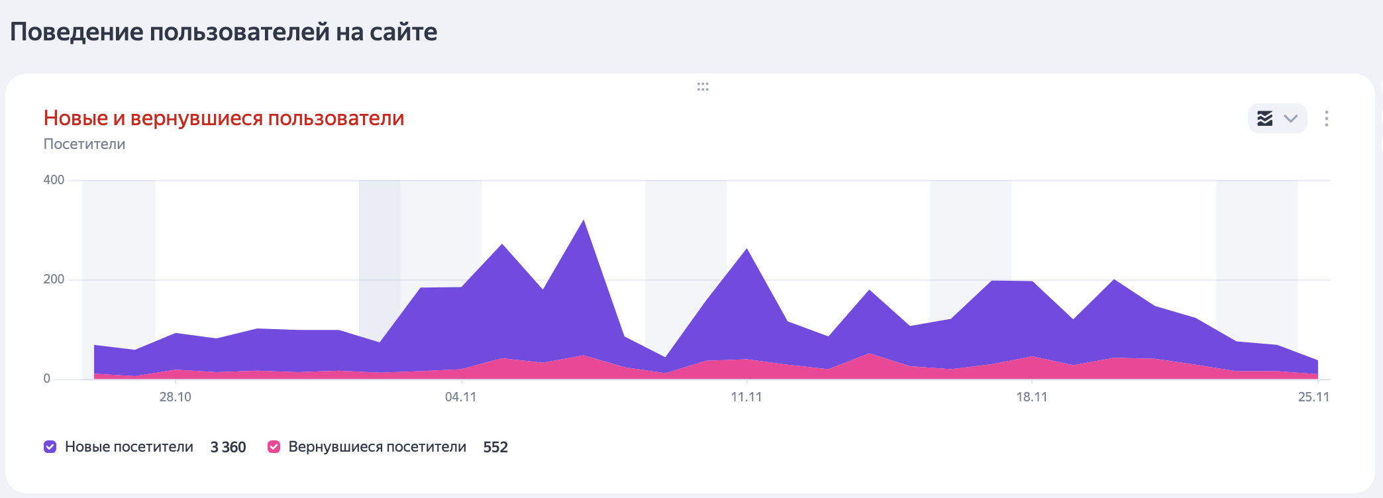Open the Новые и вернувшиеся пользователи report link
1383x498 pixels.
click(224, 118)
